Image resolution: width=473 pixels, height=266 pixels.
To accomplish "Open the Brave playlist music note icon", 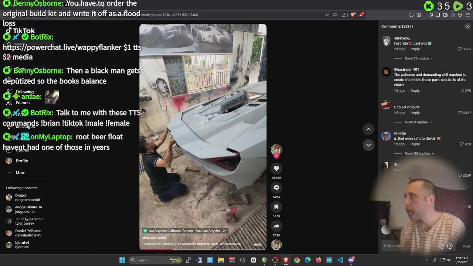I will (431, 15).
